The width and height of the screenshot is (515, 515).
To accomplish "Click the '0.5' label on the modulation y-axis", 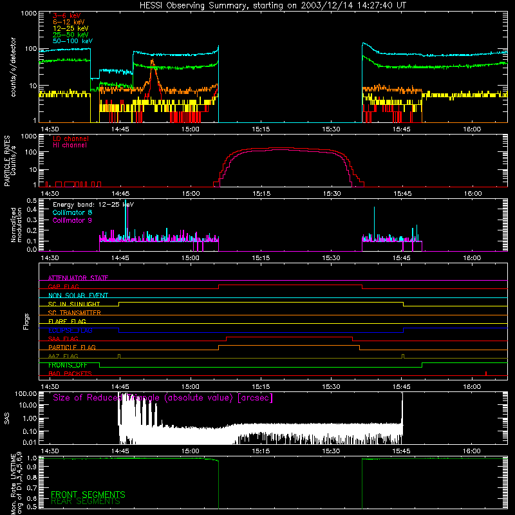I will [x=32, y=201].
